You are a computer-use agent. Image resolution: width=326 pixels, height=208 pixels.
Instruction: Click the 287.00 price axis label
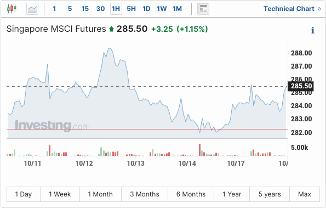[x=301, y=66]
